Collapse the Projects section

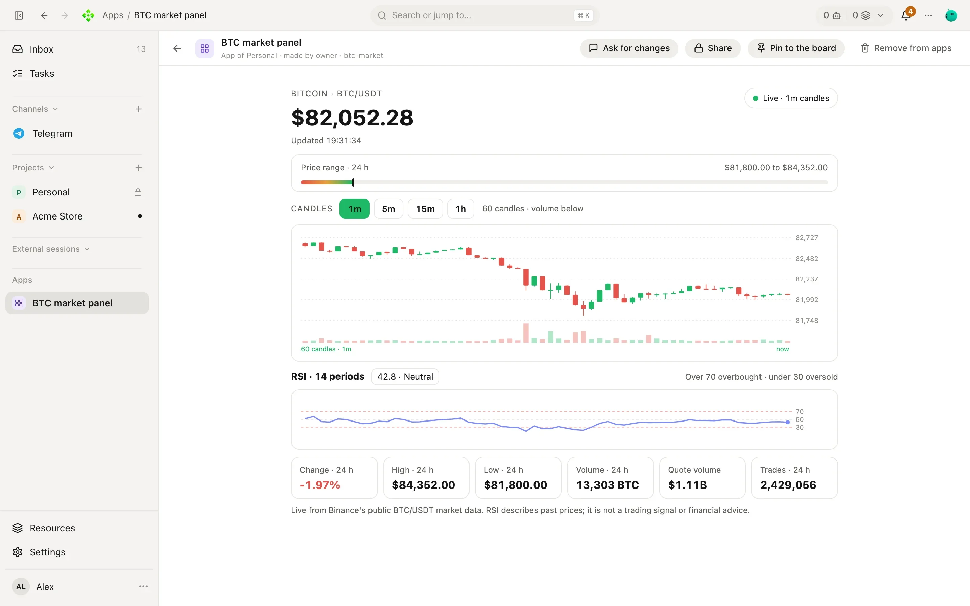tap(33, 168)
